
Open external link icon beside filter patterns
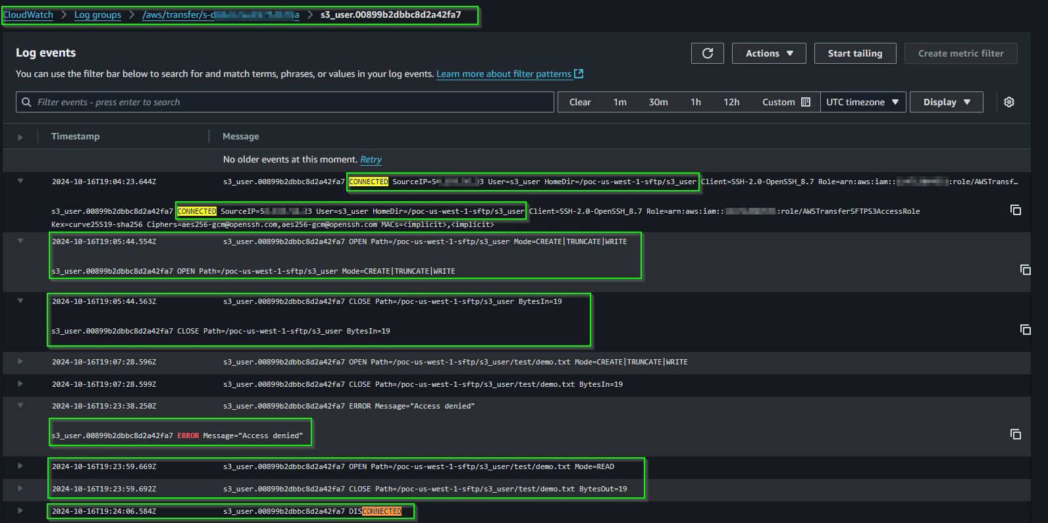(x=579, y=74)
